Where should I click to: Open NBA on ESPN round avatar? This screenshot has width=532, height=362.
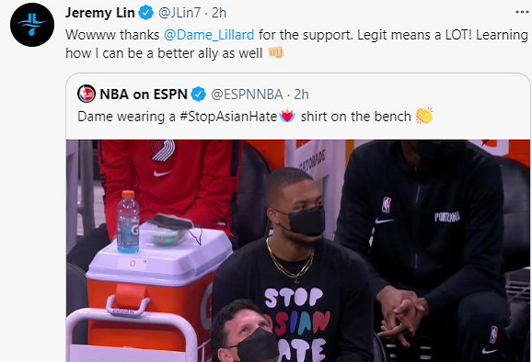coord(87,94)
